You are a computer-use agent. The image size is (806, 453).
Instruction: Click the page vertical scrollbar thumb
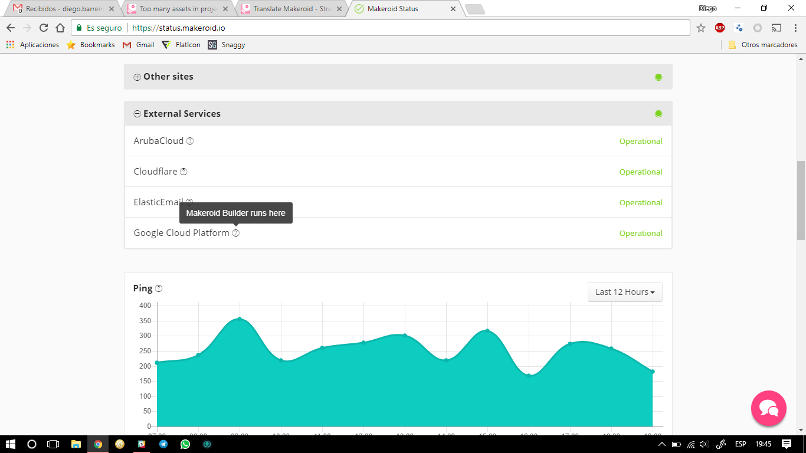tap(801, 201)
